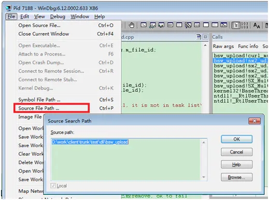This screenshot has height=200, width=269.
Task: Open the Registers window icon
Action: tap(170, 25)
